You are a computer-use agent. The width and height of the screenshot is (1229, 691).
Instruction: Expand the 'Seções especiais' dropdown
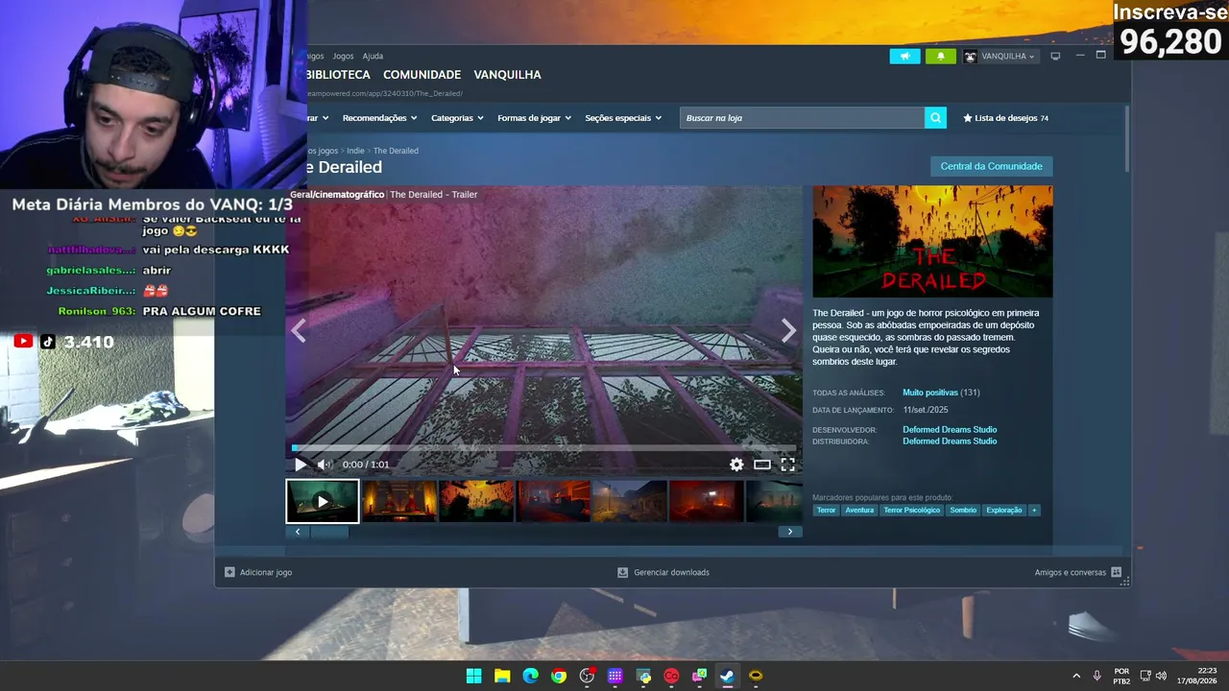point(623,118)
